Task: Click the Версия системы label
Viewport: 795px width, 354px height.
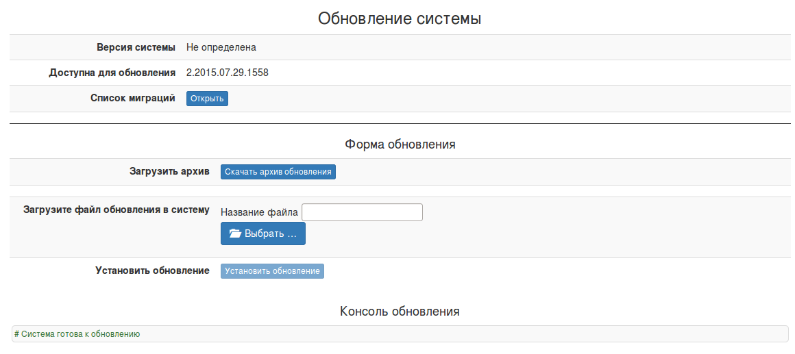Action: click(136, 47)
